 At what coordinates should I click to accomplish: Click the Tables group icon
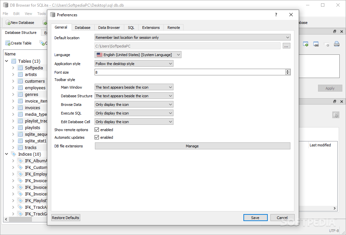tap(14, 61)
